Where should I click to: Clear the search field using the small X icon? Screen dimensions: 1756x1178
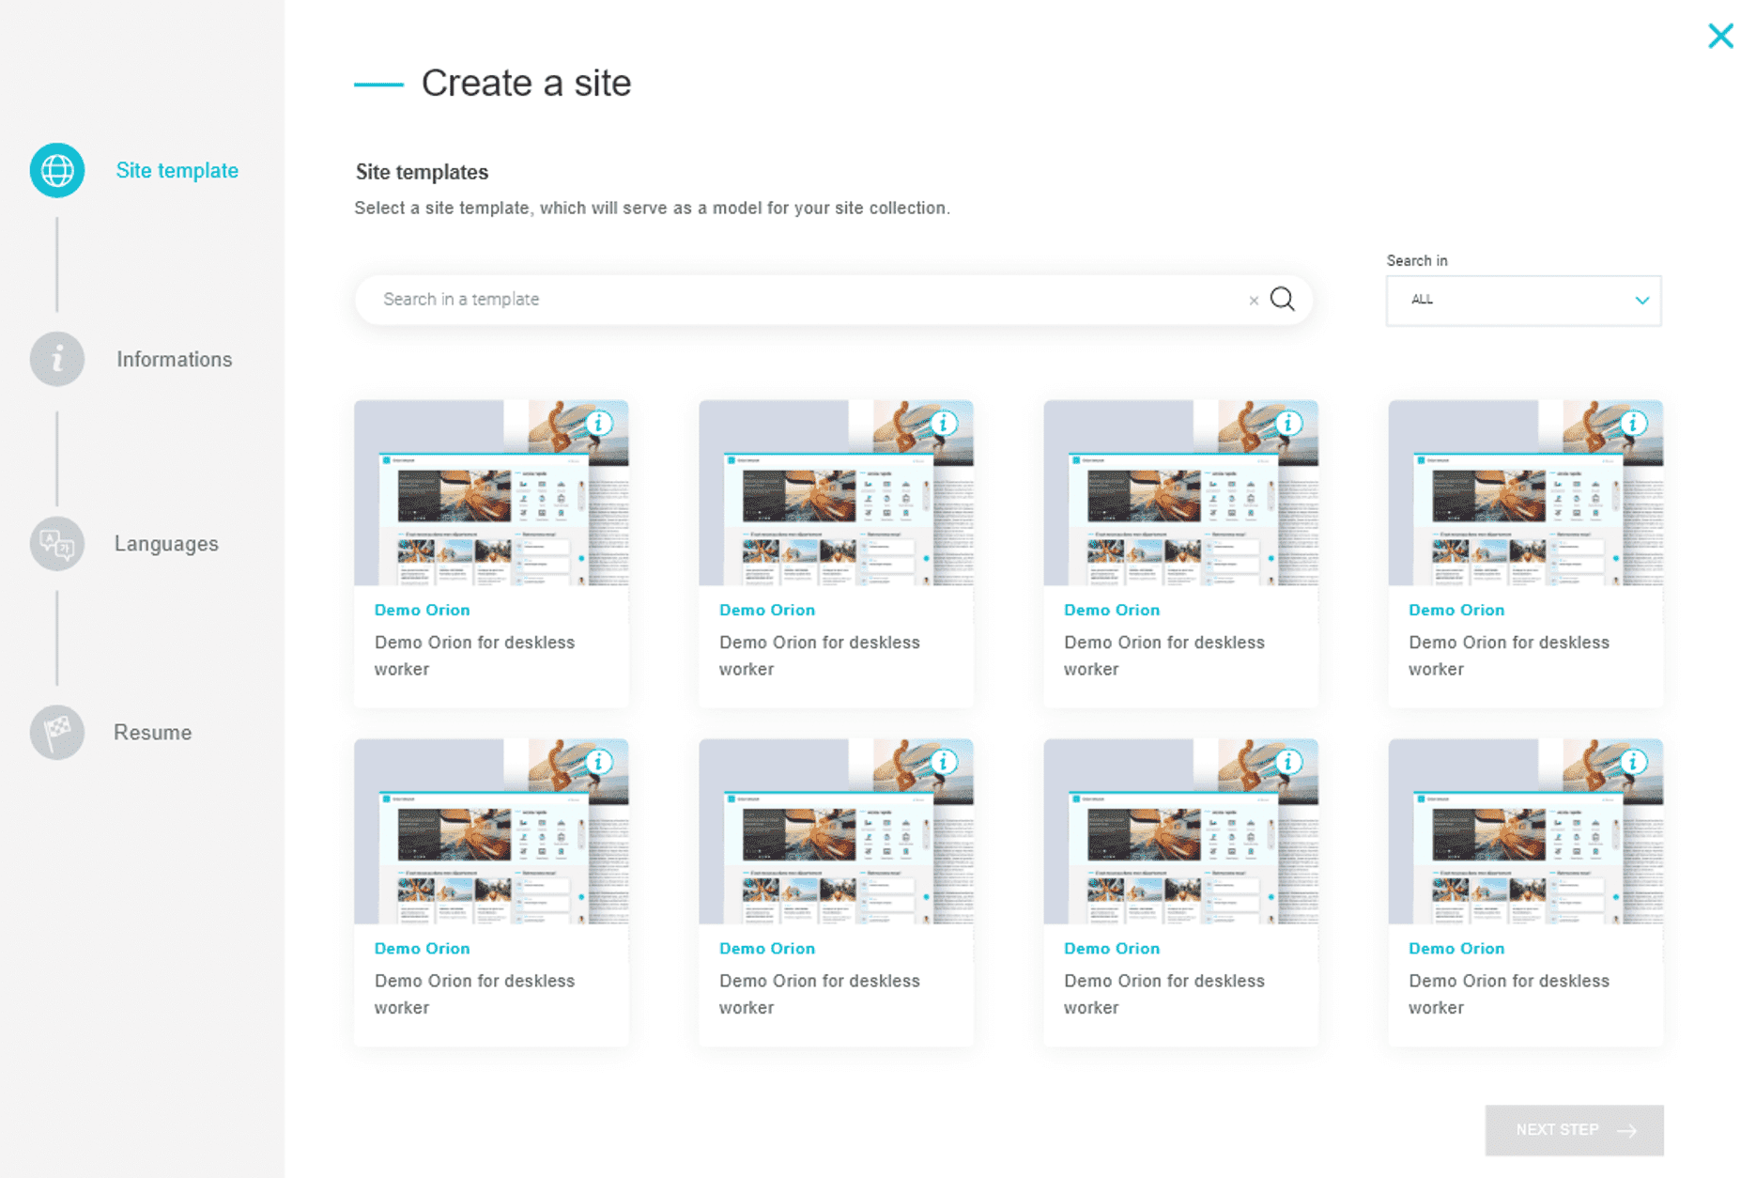point(1255,300)
